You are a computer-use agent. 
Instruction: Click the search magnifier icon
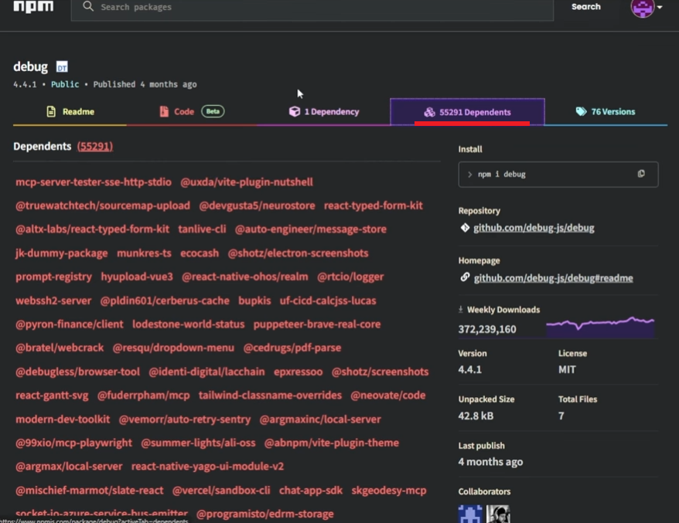(88, 6)
